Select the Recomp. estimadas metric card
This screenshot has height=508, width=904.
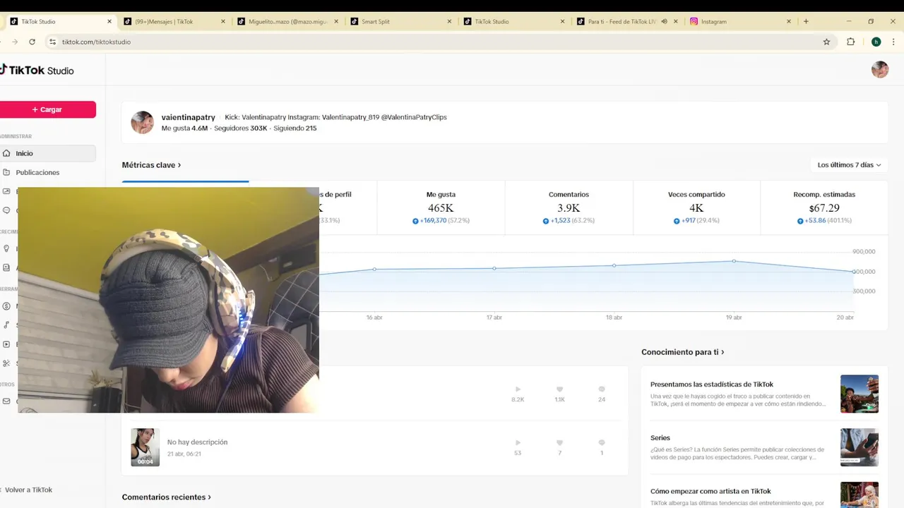point(824,207)
